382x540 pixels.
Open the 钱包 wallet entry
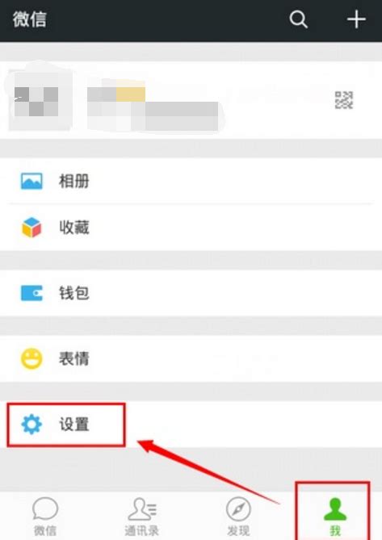(191, 293)
